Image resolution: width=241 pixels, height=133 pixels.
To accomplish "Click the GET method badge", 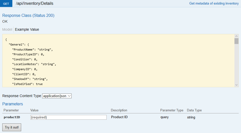I will point(6,4).
